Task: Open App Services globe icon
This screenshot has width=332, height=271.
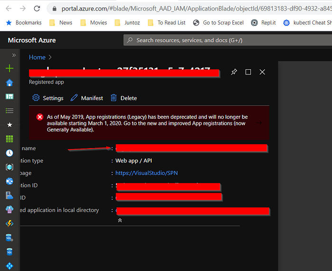Action: 9,181
